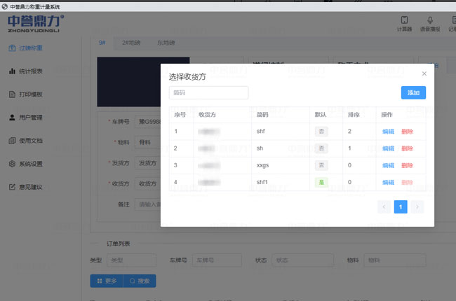Click the next page arrow in pagination
Image resolution: width=456 pixels, height=301 pixels.
(x=417, y=206)
